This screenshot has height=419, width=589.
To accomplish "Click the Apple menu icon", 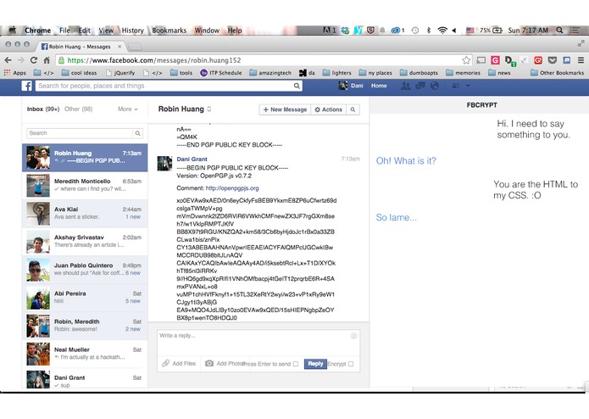I will 13,30.
